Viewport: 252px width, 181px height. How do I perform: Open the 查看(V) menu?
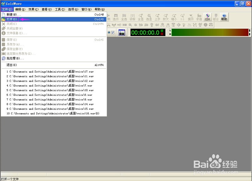tap(47, 9)
